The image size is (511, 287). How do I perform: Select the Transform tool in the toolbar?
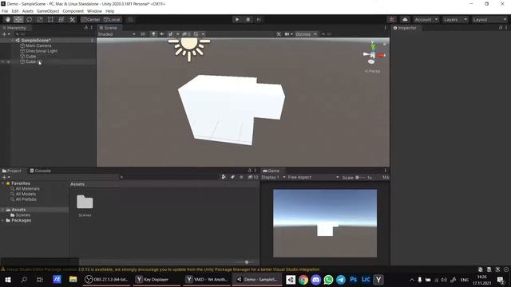(x=61, y=19)
